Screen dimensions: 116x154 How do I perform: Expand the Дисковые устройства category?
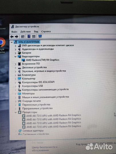coord(15,68)
